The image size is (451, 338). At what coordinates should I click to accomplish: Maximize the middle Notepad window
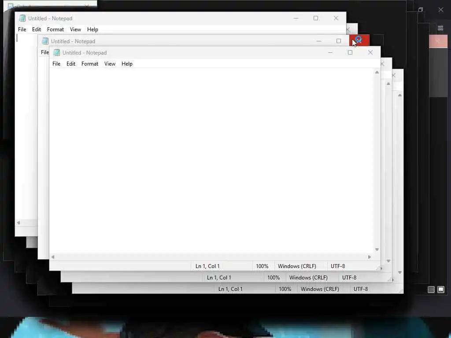pos(339,41)
